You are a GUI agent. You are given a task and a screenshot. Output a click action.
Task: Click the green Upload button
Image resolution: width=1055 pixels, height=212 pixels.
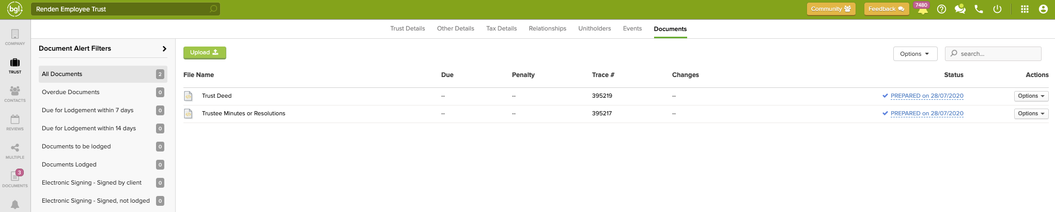pos(205,53)
